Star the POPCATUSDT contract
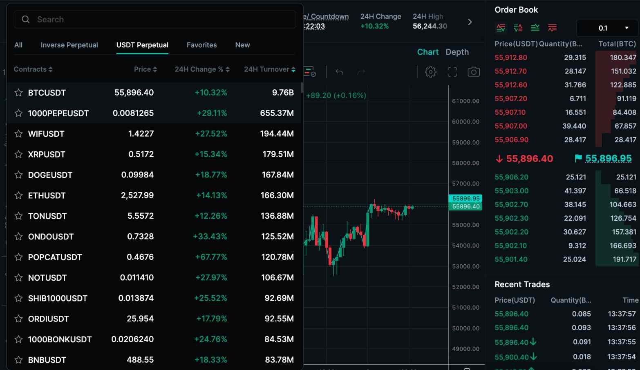 click(x=18, y=257)
